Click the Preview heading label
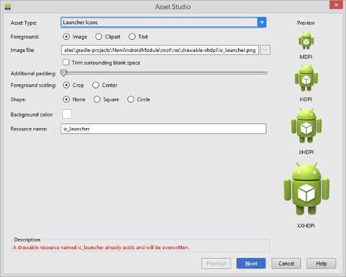 306,23
